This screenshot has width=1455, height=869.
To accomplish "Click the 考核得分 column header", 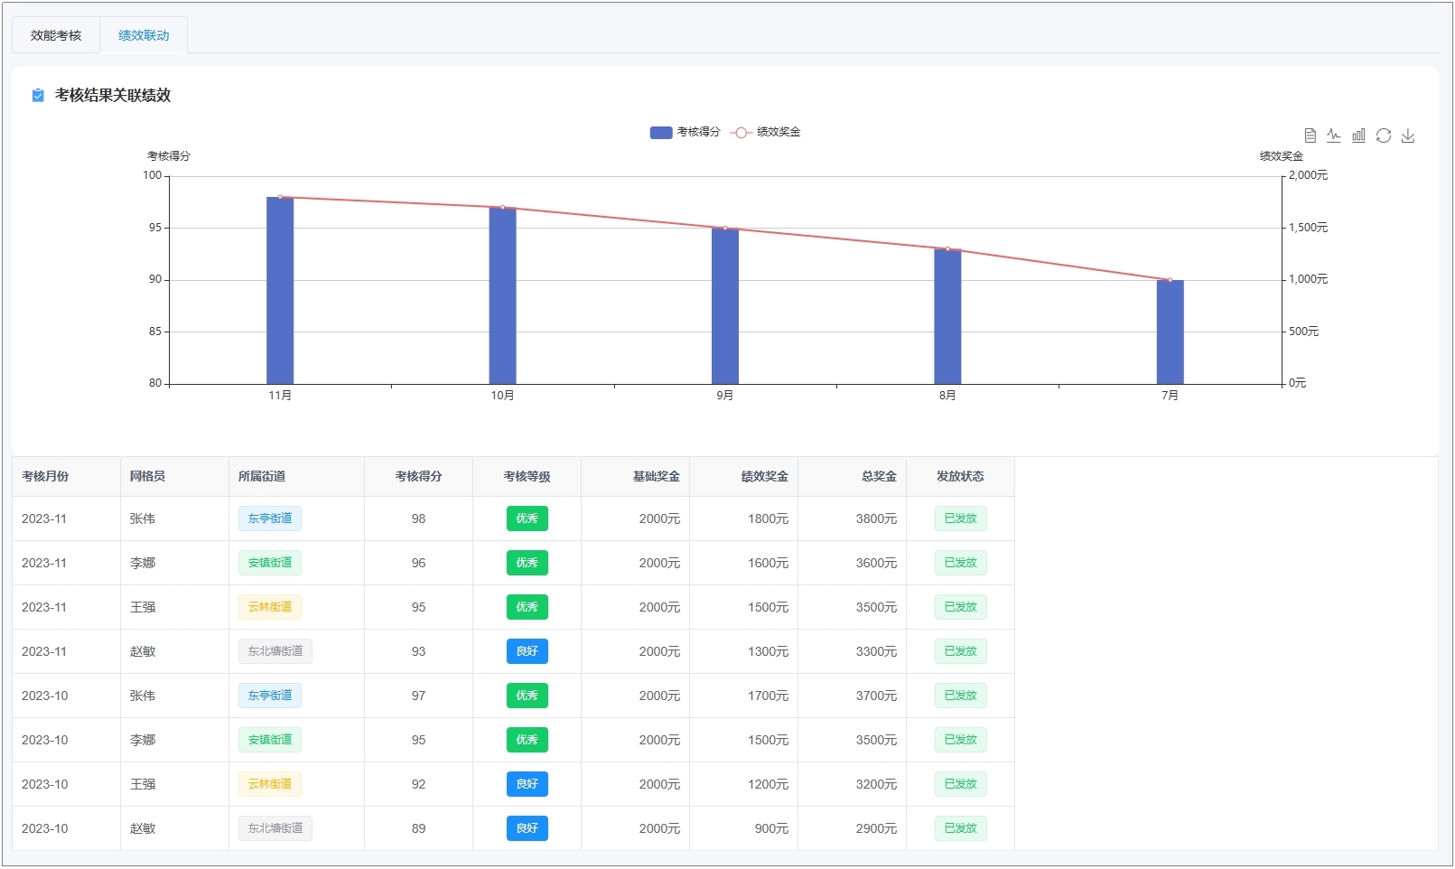I will 418,476.
